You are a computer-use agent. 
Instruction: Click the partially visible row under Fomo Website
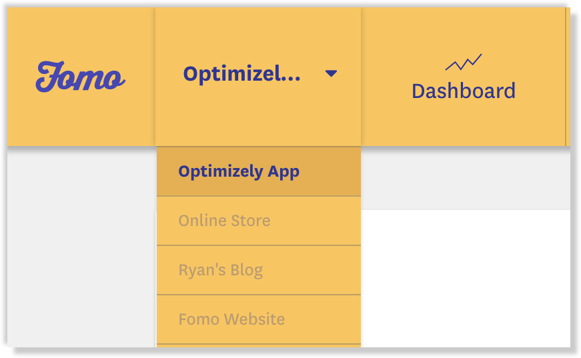click(259, 346)
